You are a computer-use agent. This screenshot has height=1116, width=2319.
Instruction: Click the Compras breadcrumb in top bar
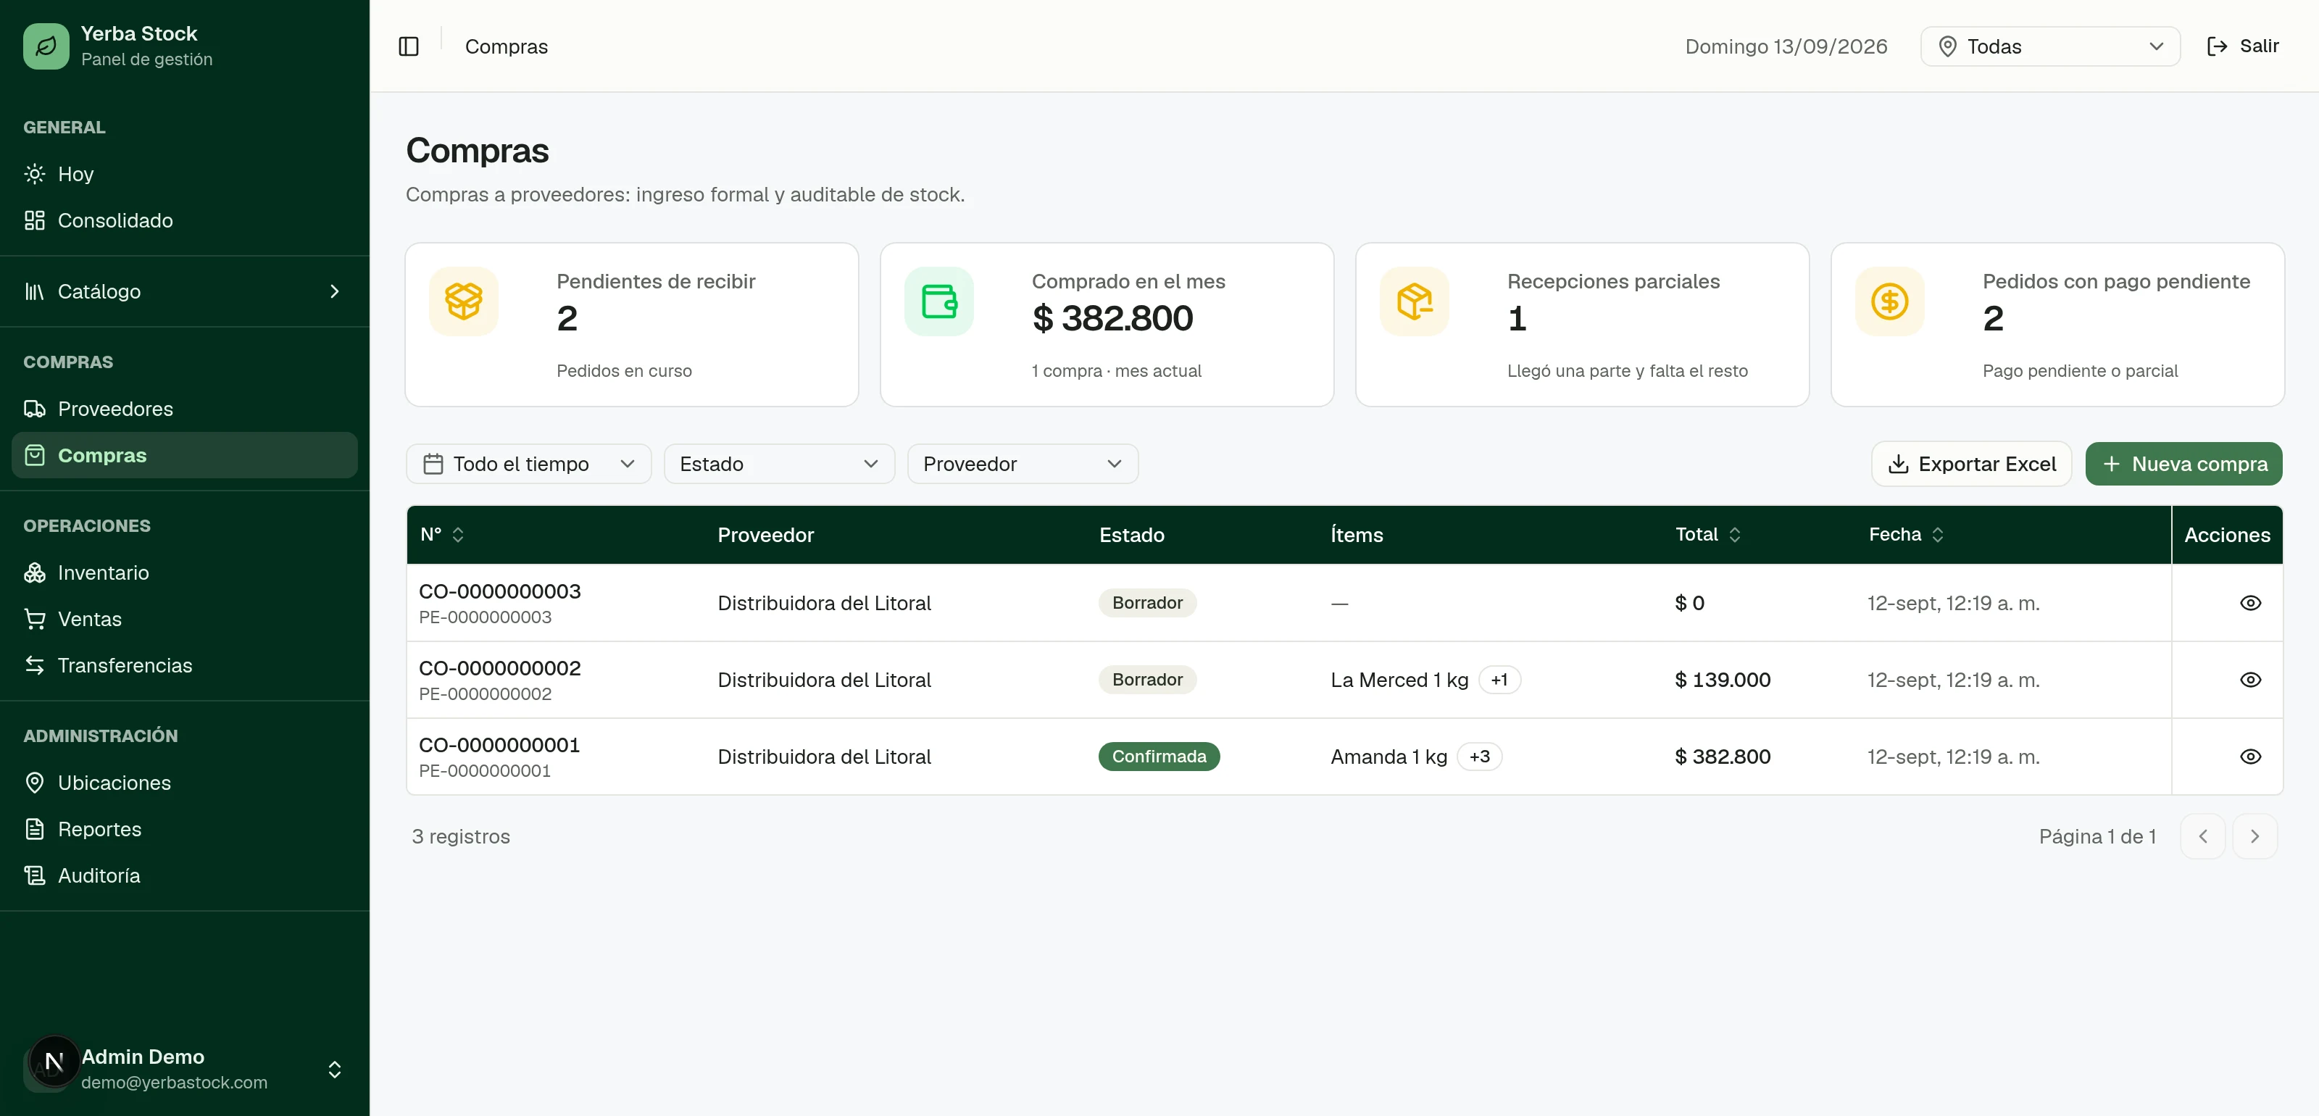tap(506, 46)
